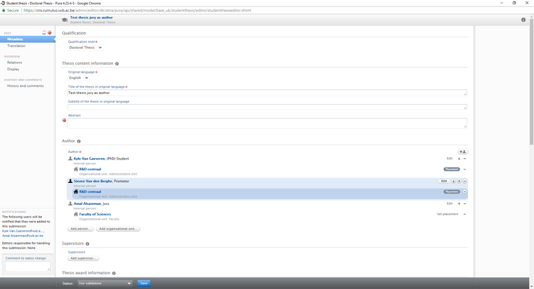Open the Qualification level dropdown

point(86,47)
